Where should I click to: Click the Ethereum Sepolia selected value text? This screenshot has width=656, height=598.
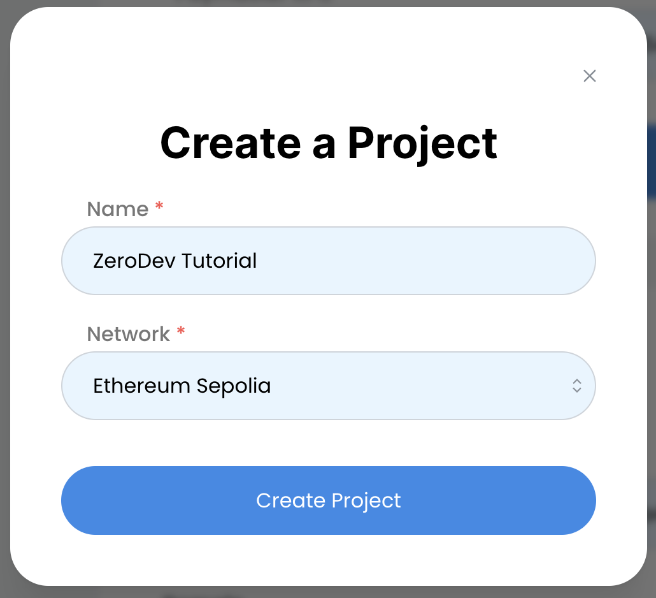[x=182, y=386]
